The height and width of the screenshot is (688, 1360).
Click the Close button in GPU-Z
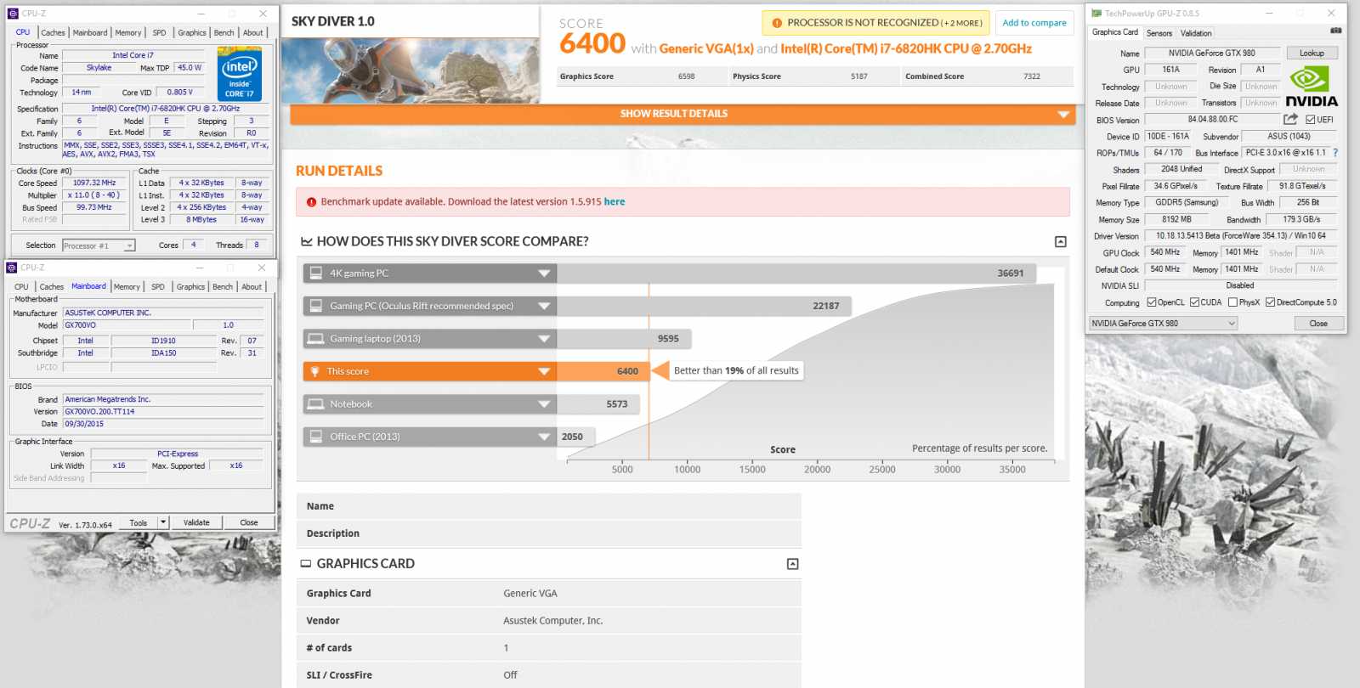coord(1318,324)
